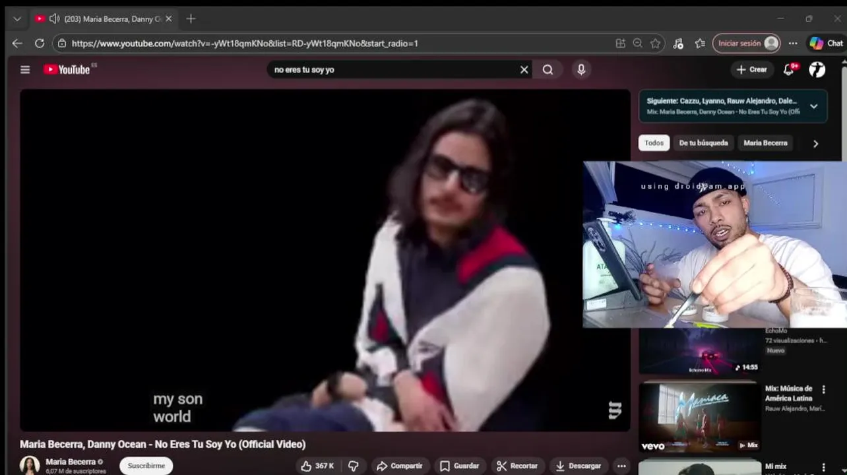Viewport: 847px width, 475px height.
Task: Open the Maria Becerra channel avatar
Action: tap(30, 465)
